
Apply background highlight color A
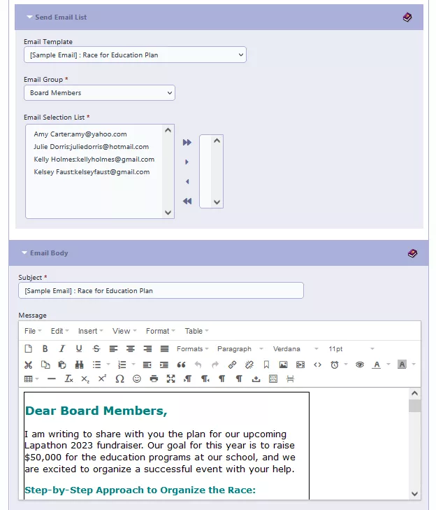point(402,364)
